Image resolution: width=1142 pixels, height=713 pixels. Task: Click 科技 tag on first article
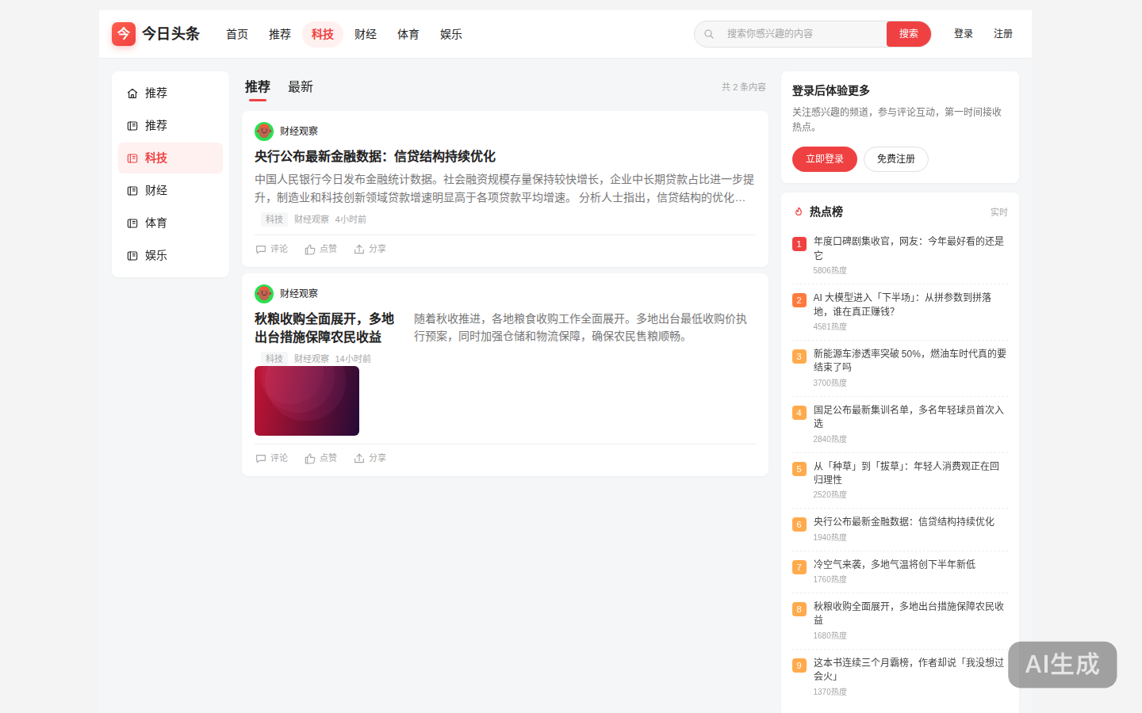click(x=274, y=219)
